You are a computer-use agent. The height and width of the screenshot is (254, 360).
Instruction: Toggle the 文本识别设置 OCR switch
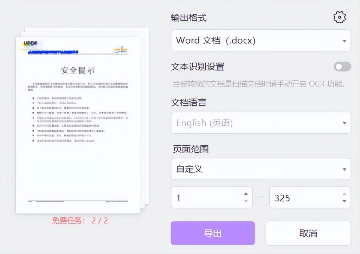(x=342, y=67)
